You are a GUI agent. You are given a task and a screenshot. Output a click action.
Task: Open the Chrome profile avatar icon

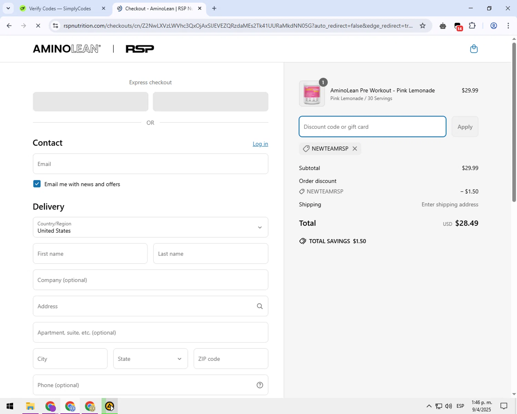coord(494,26)
